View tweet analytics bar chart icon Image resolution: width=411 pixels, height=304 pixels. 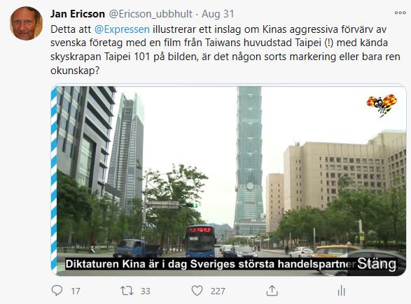tap(341, 291)
